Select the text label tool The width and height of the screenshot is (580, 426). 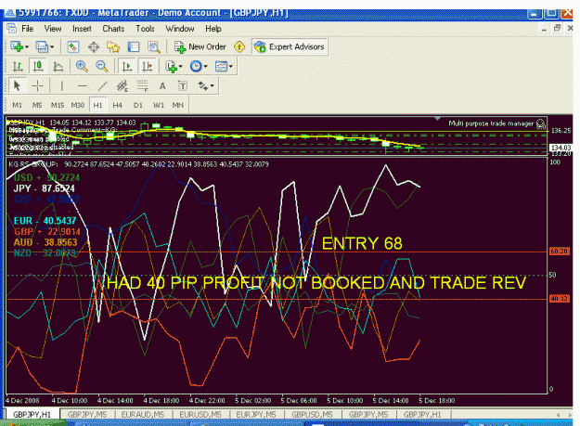point(183,85)
